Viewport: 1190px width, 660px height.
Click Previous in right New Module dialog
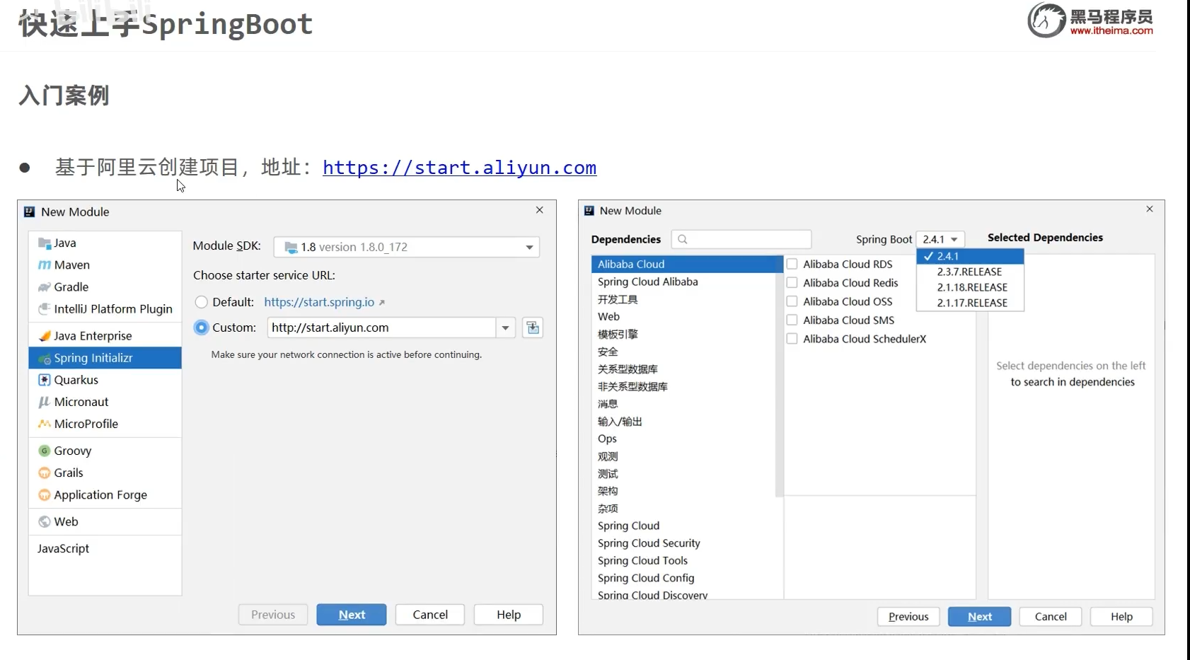point(908,617)
